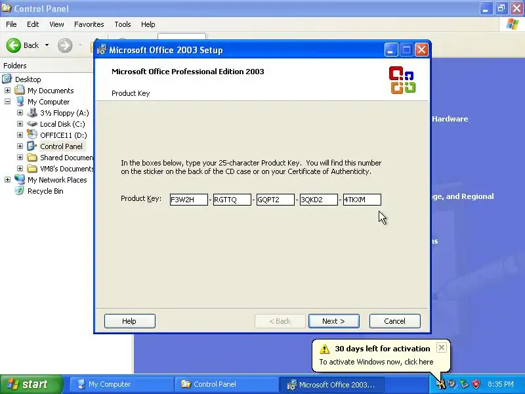The height and width of the screenshot is (394, 525).
Task: Open the Favorites menu
Action: [x=89, y=24]
